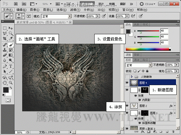This screenshot has height=135, width=181.
Task: Toggle Quick Mask mode
Action: [x=8, y=100]
